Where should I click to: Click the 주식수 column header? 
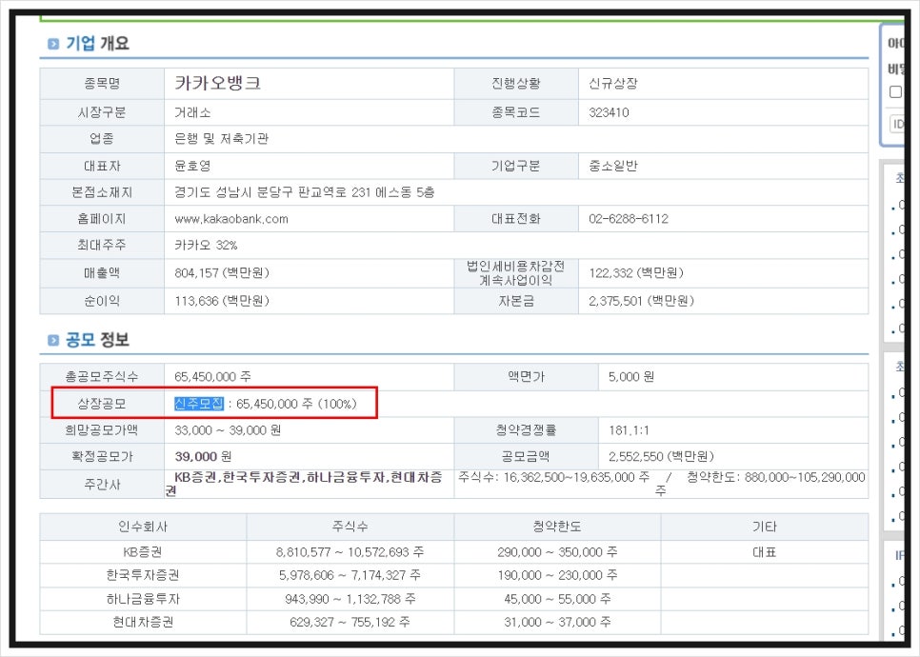pyautogui.click(x=350, y=527)
